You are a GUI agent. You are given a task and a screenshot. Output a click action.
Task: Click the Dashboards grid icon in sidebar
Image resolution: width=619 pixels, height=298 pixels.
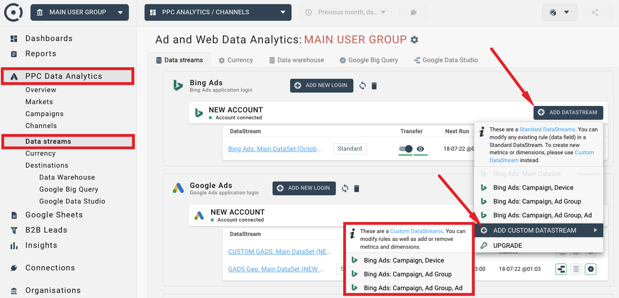point(14,39)
